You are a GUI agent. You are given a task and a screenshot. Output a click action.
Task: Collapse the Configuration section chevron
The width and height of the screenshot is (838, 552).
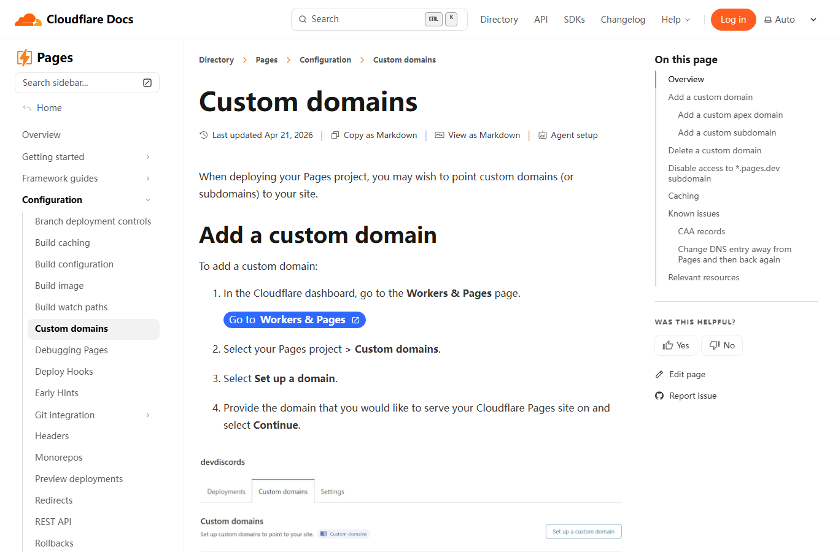pyautogui.click(x=148, y=200)
